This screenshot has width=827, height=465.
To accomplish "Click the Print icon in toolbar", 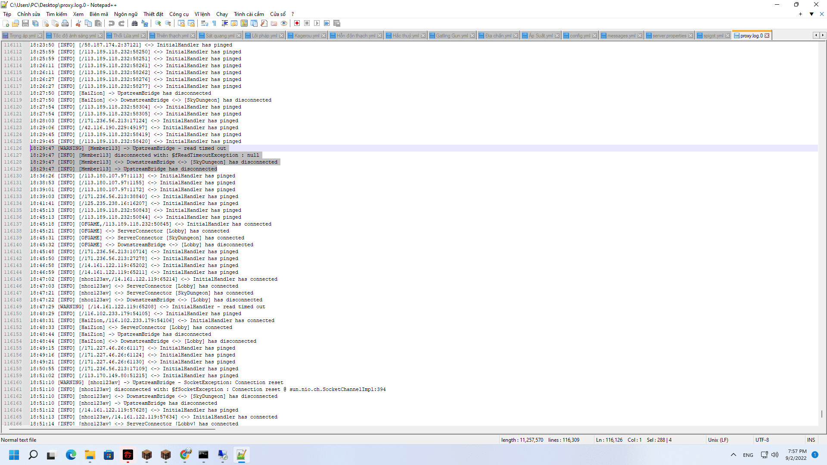I will click(x=65, y=23).
